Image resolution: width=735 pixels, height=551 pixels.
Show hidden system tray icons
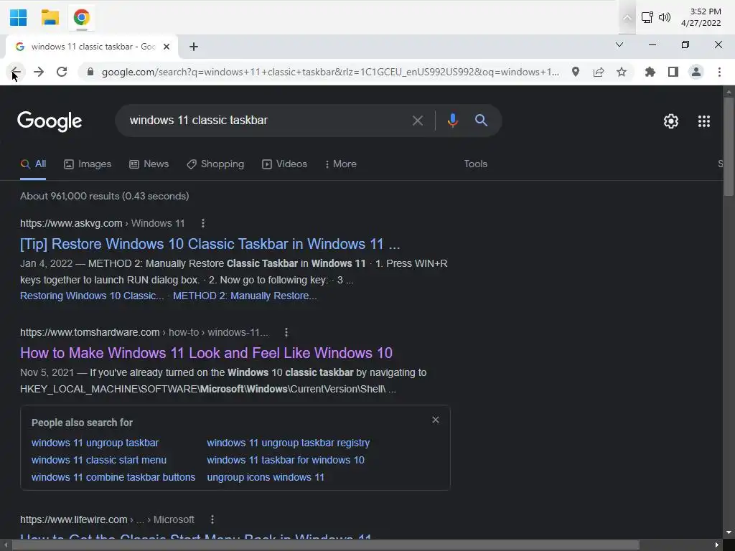pos(627,18)
